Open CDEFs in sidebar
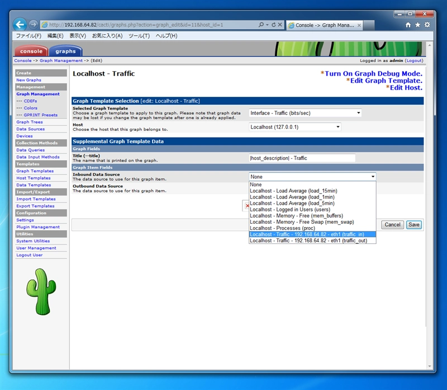The image size is (447, 390). tap(30, 101)
